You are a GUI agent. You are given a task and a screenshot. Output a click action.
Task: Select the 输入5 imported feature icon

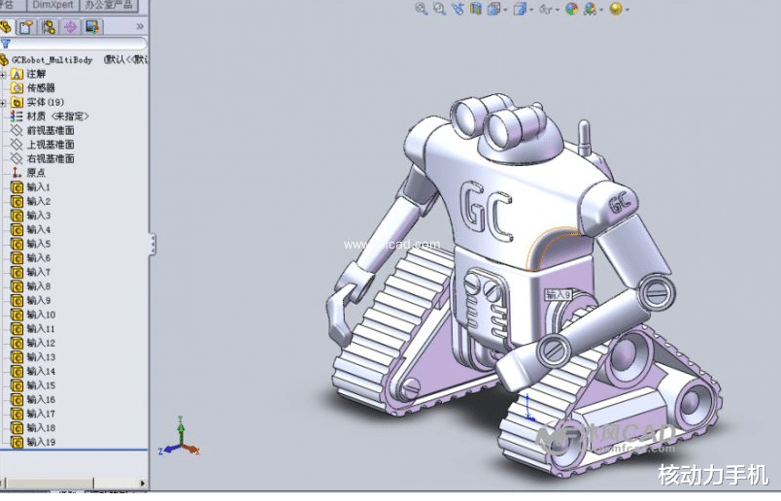pos(17,244)
